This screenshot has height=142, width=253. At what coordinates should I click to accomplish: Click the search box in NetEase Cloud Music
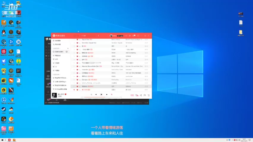(89, 36)
